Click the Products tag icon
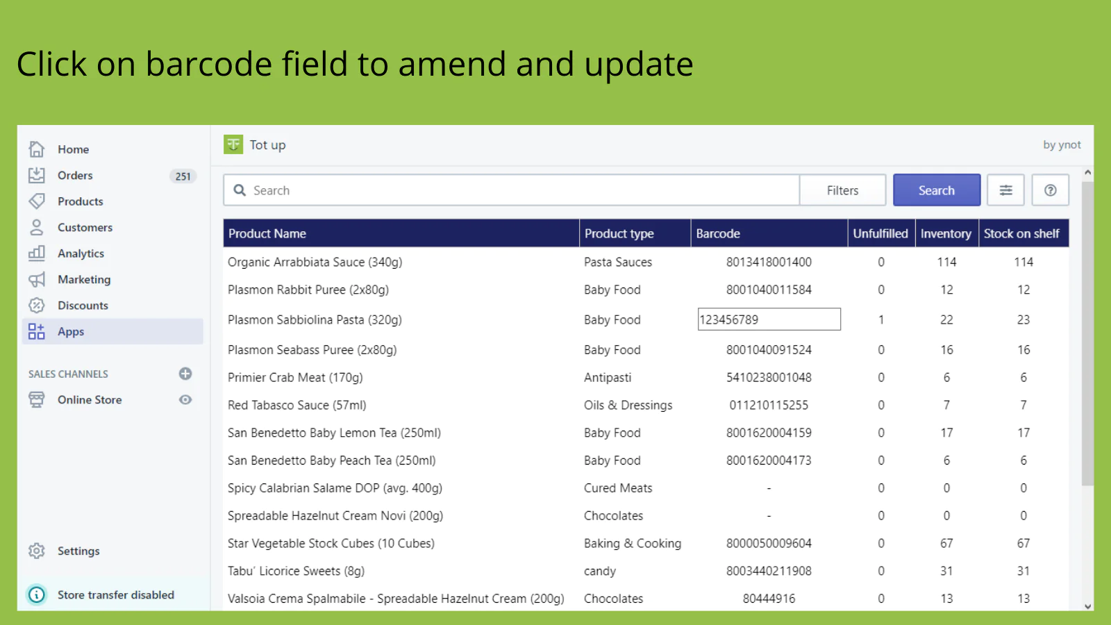This screenshot has height=625, width=1111. 37,201
